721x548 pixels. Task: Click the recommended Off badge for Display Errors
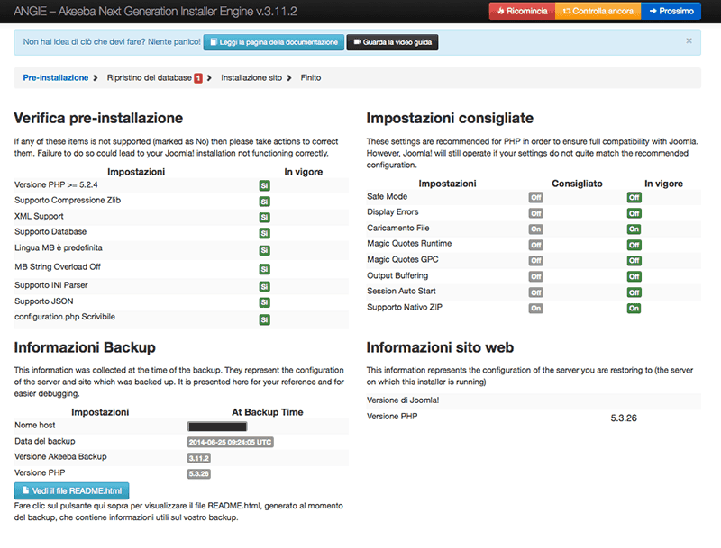(535, 213)
